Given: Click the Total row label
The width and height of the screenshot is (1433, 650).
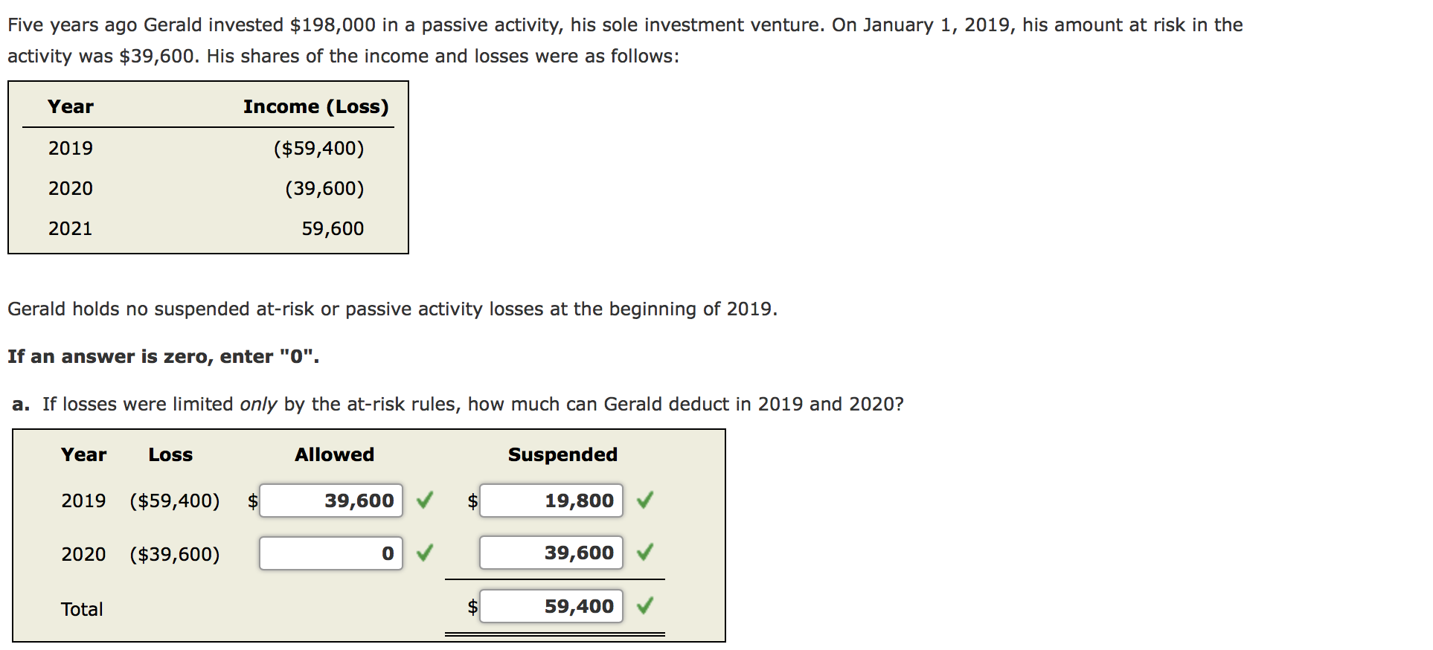Looking at the screenshot, I should (81, 609).
